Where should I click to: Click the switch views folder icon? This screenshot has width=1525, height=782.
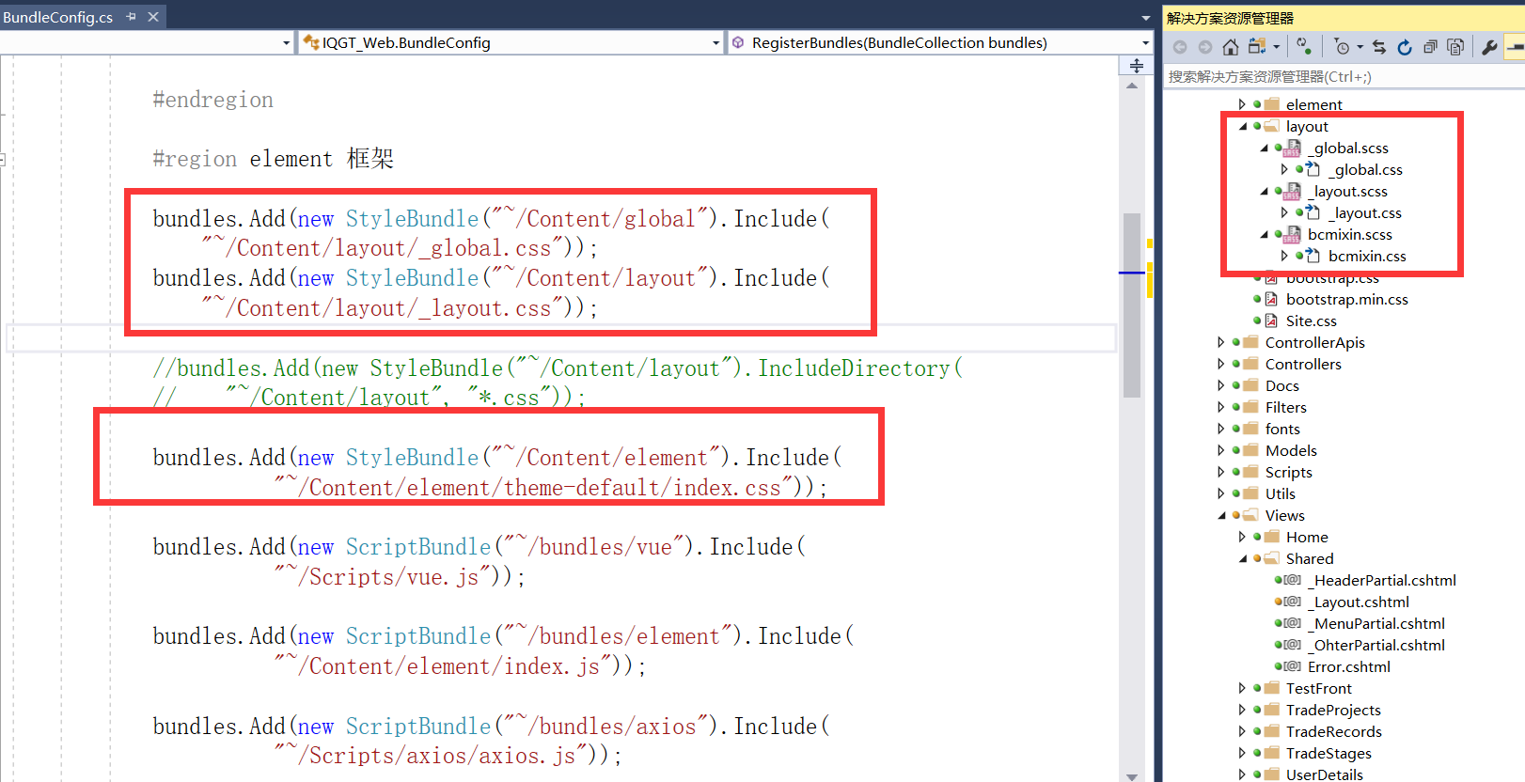tap(1257, 47)
